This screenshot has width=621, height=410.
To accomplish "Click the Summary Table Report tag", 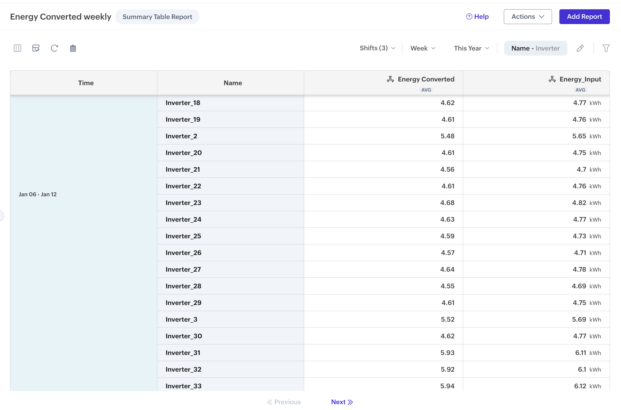I will [x=157, y=17].
